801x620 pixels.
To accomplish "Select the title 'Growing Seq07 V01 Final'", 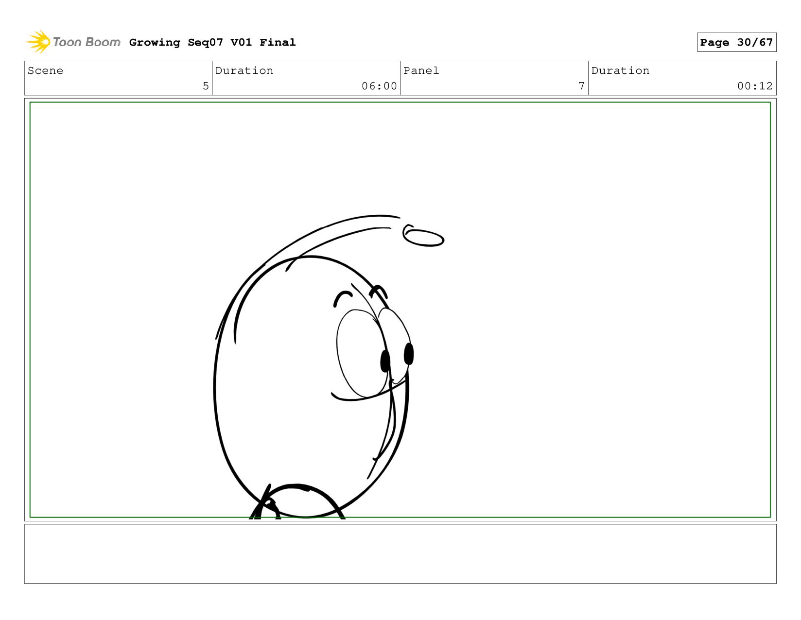I will (x=212, y=42).
